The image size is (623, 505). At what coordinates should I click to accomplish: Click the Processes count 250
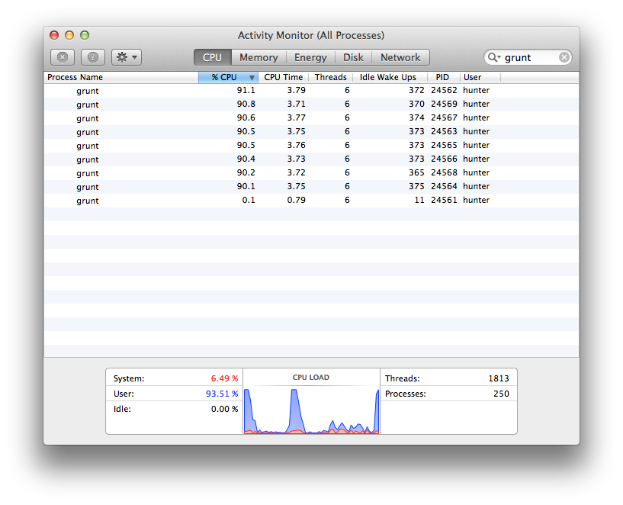(x=502, y=394)
